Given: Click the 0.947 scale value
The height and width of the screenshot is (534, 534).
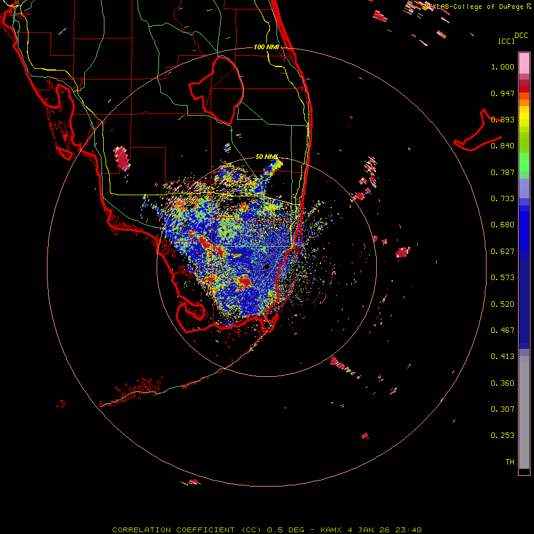Looking at the screenshot, I should pos(503,93).
